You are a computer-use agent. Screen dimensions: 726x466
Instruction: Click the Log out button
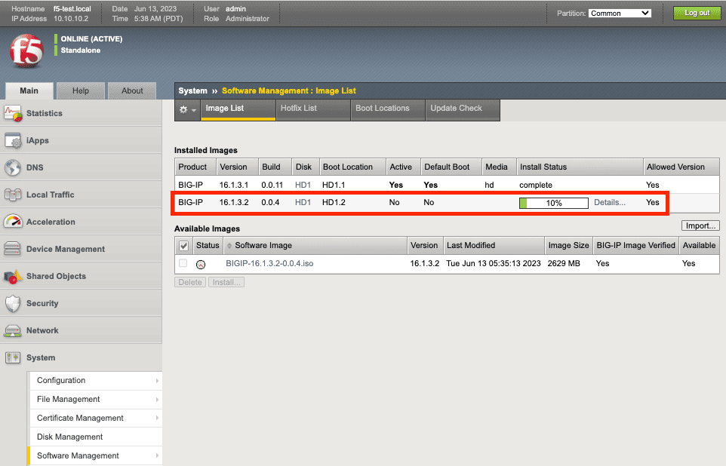click(x=697, y=13)
